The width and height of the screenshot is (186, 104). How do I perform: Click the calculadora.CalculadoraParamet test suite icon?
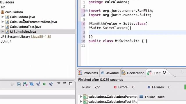click(85, 97)
